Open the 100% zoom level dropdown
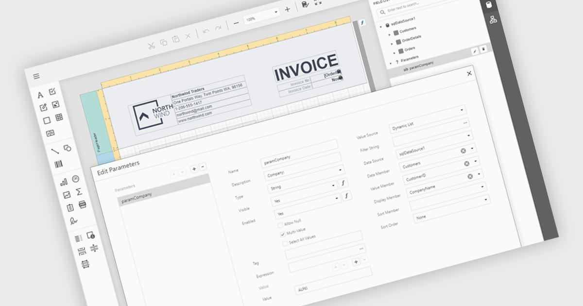 (276, 11)
